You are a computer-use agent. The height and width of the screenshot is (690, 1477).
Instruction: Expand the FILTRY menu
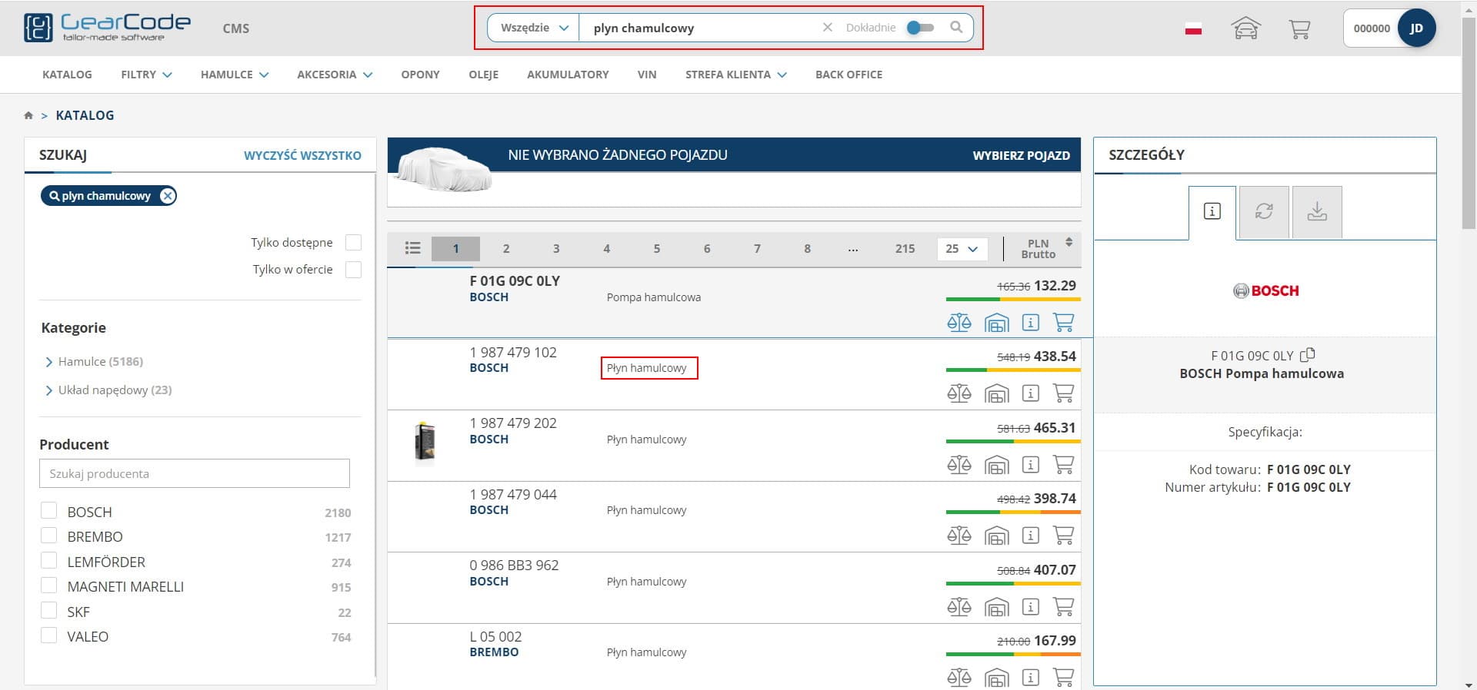coord(146,75)
